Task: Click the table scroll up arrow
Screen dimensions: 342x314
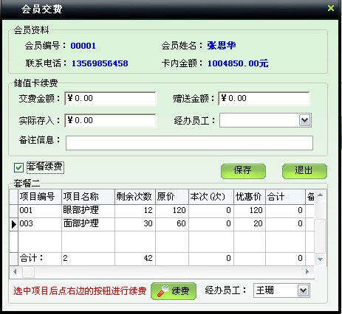Action: pos(320,195)
